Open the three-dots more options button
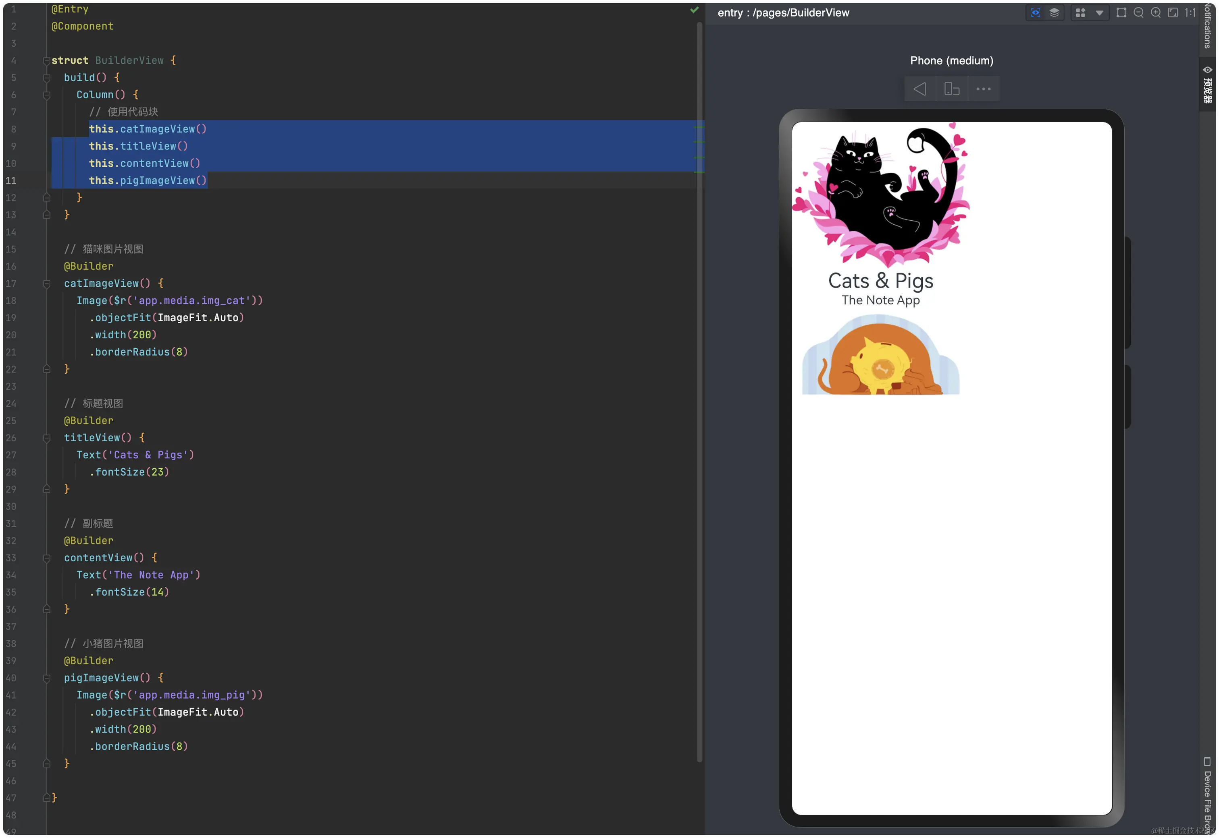Image resolution: width=1219 pixels, height=838 pixels. (984, 89)
